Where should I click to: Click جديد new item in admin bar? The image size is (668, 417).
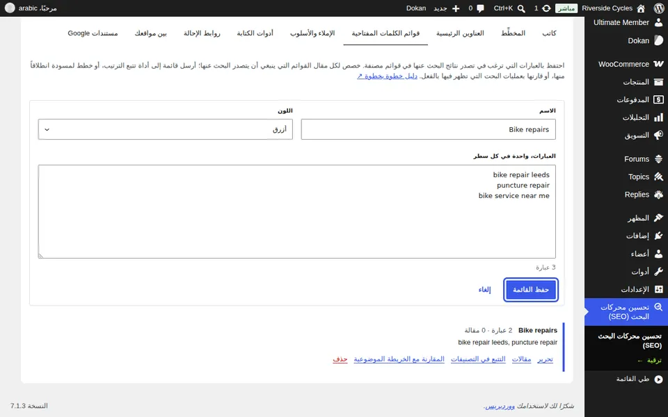(446, 8)
